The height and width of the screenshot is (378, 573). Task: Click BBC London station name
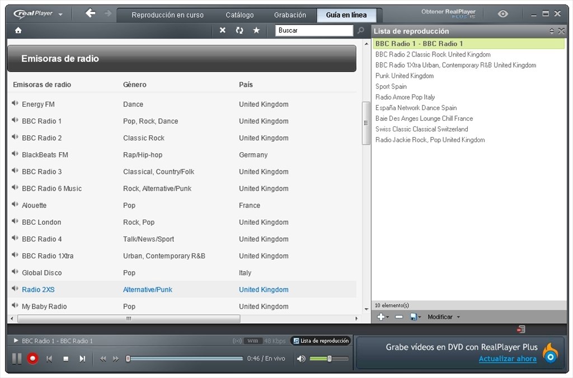(41, 222)
